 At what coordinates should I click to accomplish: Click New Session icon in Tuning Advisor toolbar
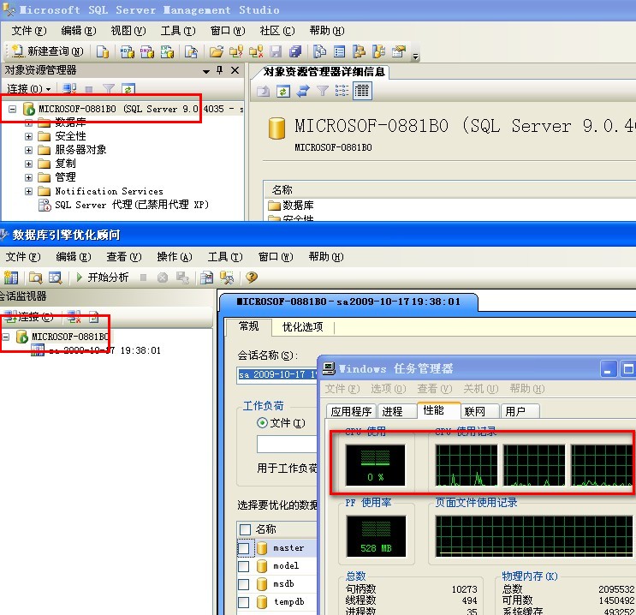click(11, 278)
